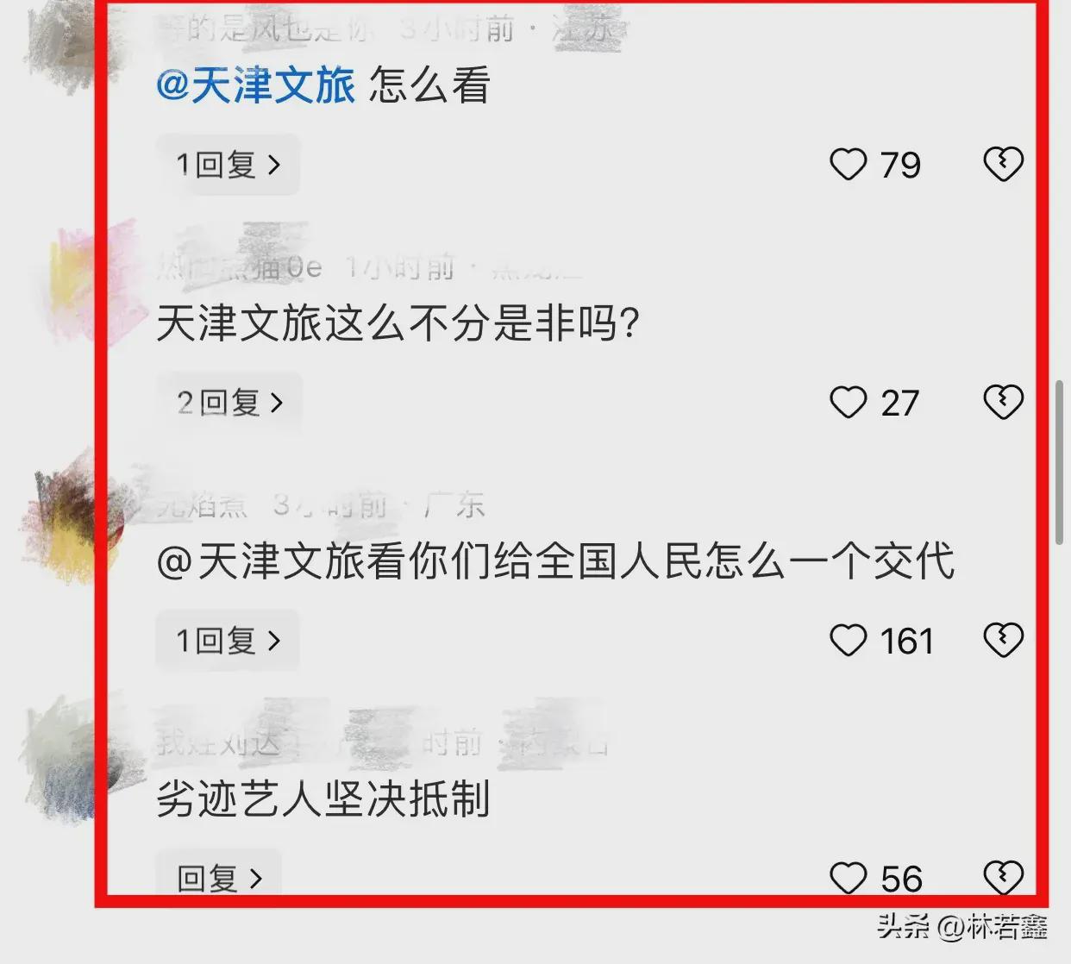The image size is (1071, 964).
Task: Select the comment '@天津文旅看你们给全国人民怎么一个交代'
Action: (x=555, y=562)
